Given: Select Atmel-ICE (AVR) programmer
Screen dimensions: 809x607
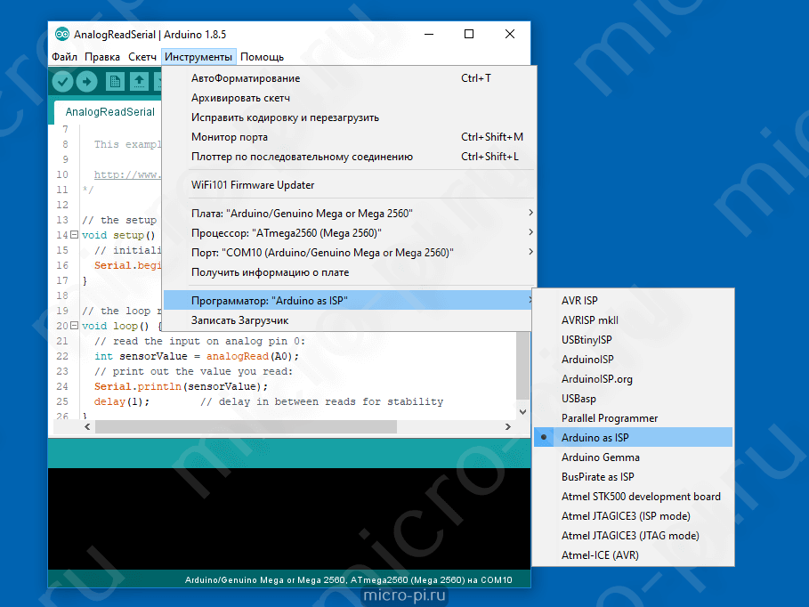Looking at the screenshot, I should point(599,555).
